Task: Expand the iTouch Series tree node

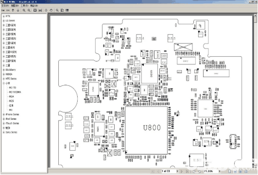Action: pyautogui.click(x=3, y=123)
